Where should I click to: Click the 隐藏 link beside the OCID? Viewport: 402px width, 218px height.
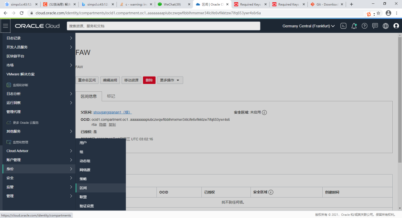[103, 125]
